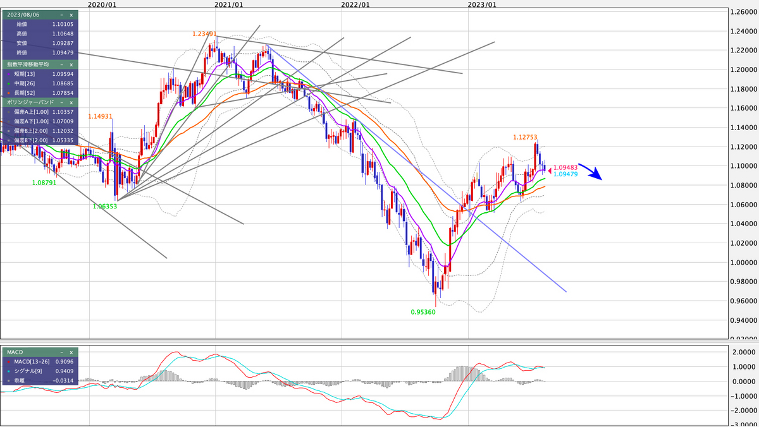Click the 2020/01 date axis label
This screenshot has height=427, width=759.
click(102, 4)
